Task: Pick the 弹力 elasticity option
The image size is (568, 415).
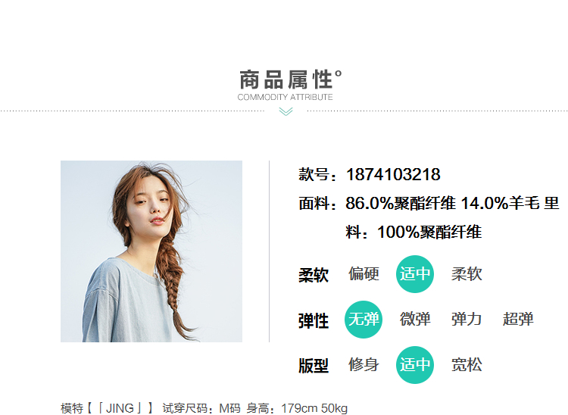Action: click(x=467, y=320)
